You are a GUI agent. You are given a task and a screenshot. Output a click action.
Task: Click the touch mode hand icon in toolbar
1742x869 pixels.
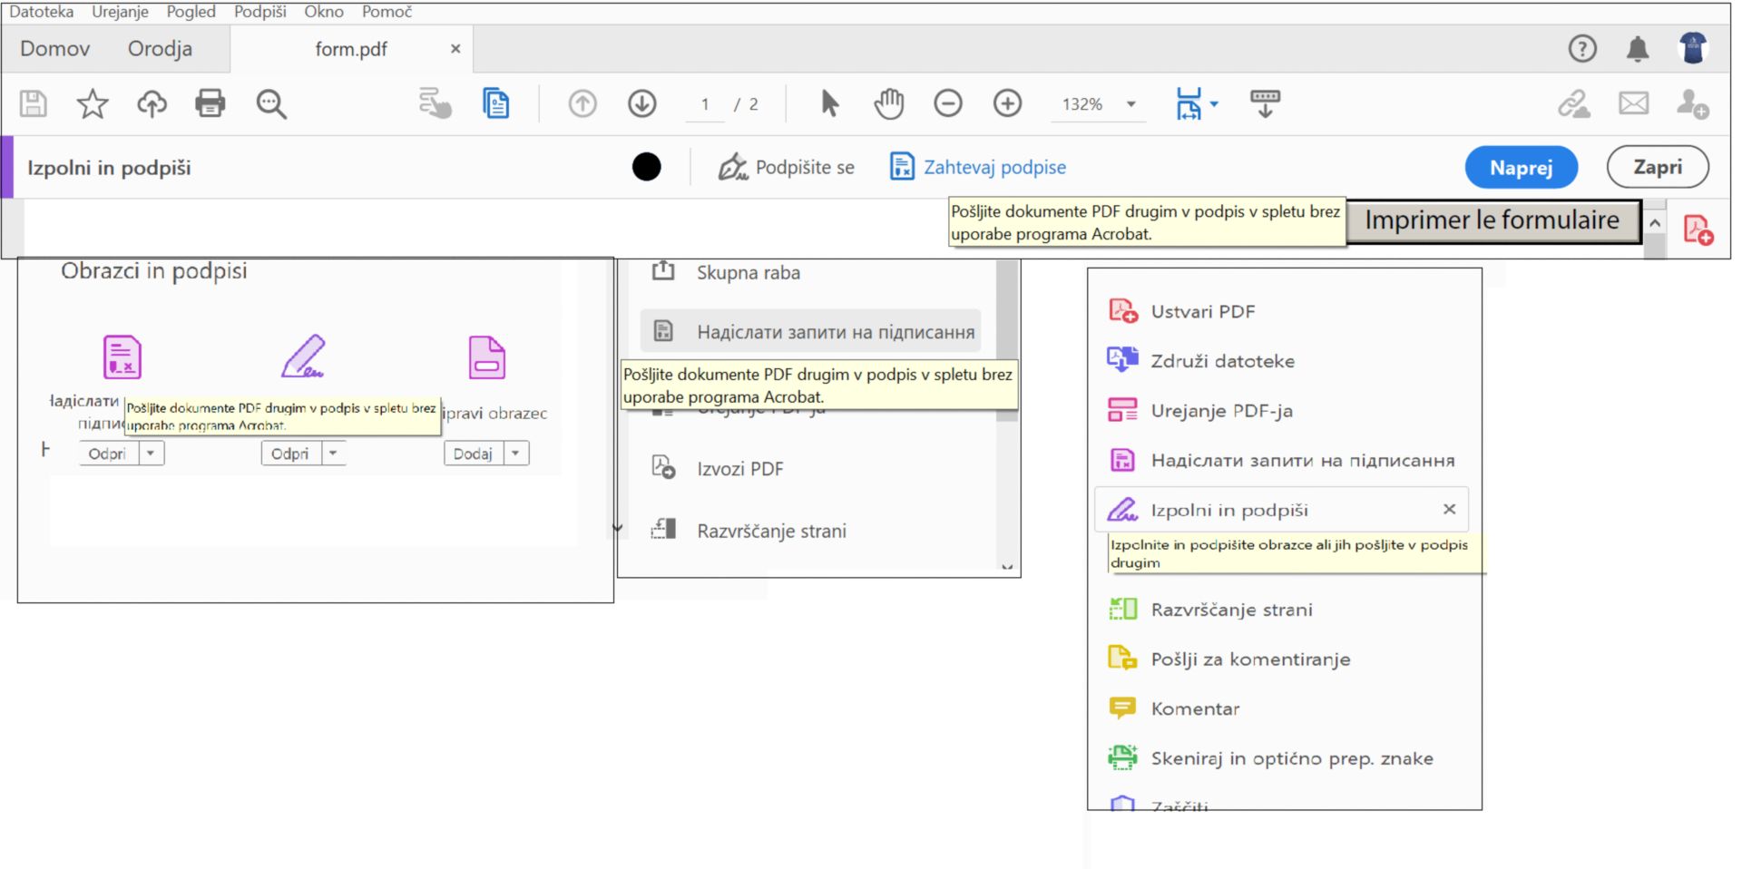(x=435, y=103)
